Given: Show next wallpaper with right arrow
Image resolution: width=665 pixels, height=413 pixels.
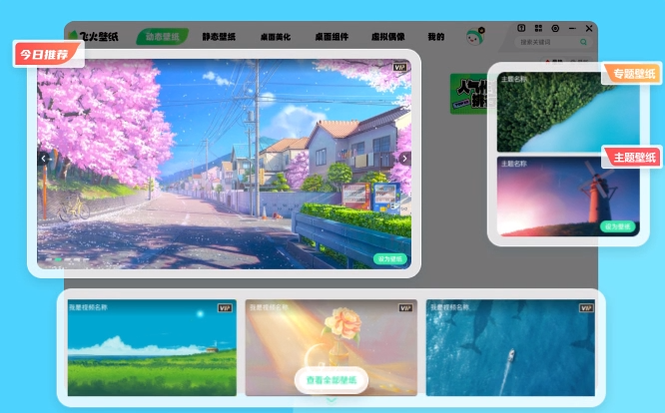Looking at the screenshot, I should coord(404,158).
